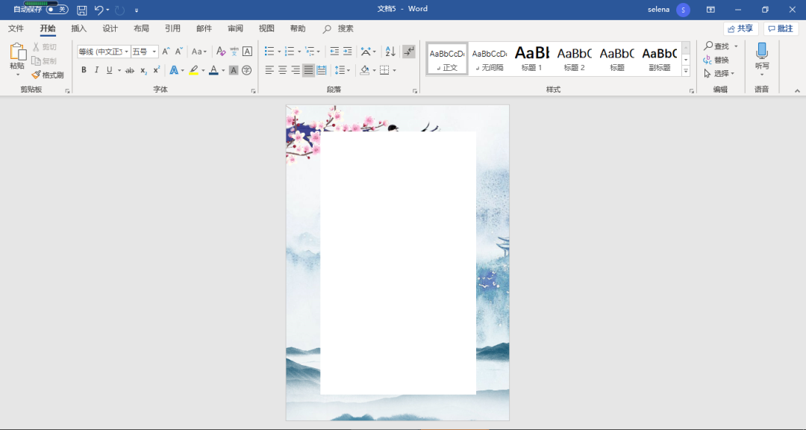Apply strikethrough formatting
806x430 pixels.
tap(130, 70)
